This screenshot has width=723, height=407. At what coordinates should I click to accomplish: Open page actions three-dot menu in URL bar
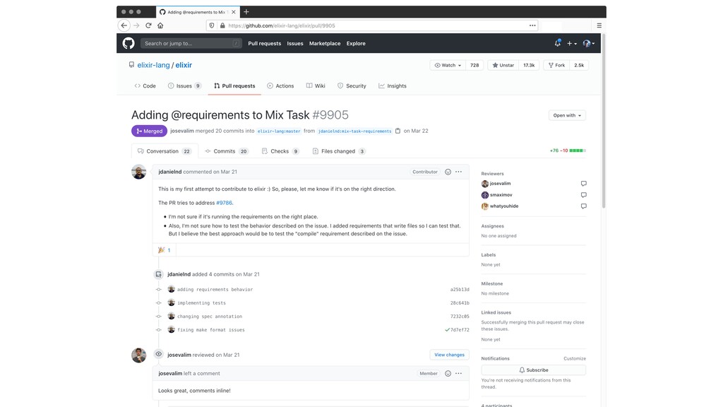coord(532,25)
